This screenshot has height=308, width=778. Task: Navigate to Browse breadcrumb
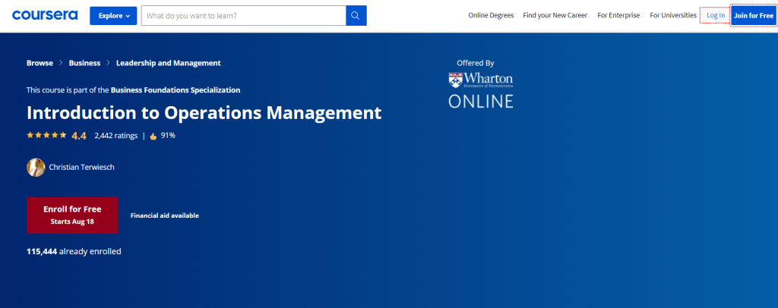[40, 63]
